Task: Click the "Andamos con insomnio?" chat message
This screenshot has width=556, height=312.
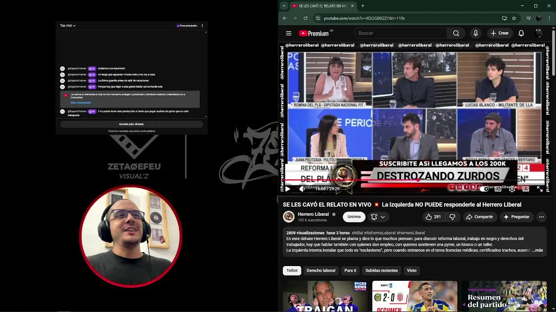Action: pos(112,68)
